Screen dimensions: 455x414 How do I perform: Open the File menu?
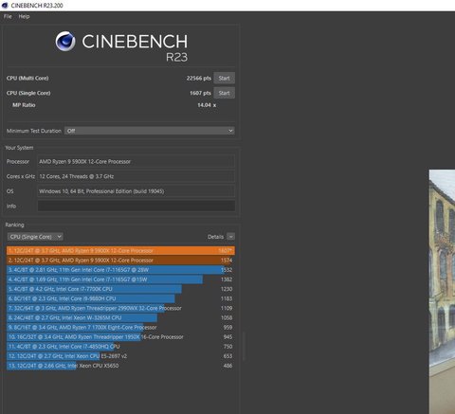pos(8,16)
